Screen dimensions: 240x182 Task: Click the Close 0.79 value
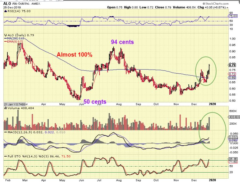(x=163, y=7)
